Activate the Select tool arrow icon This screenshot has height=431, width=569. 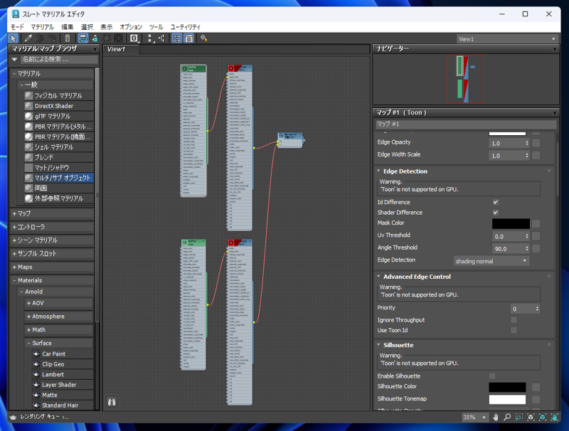(x=13, y=38)
